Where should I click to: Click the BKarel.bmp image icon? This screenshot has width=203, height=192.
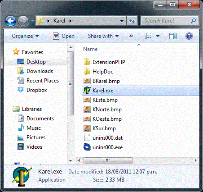tap(87, 81)
